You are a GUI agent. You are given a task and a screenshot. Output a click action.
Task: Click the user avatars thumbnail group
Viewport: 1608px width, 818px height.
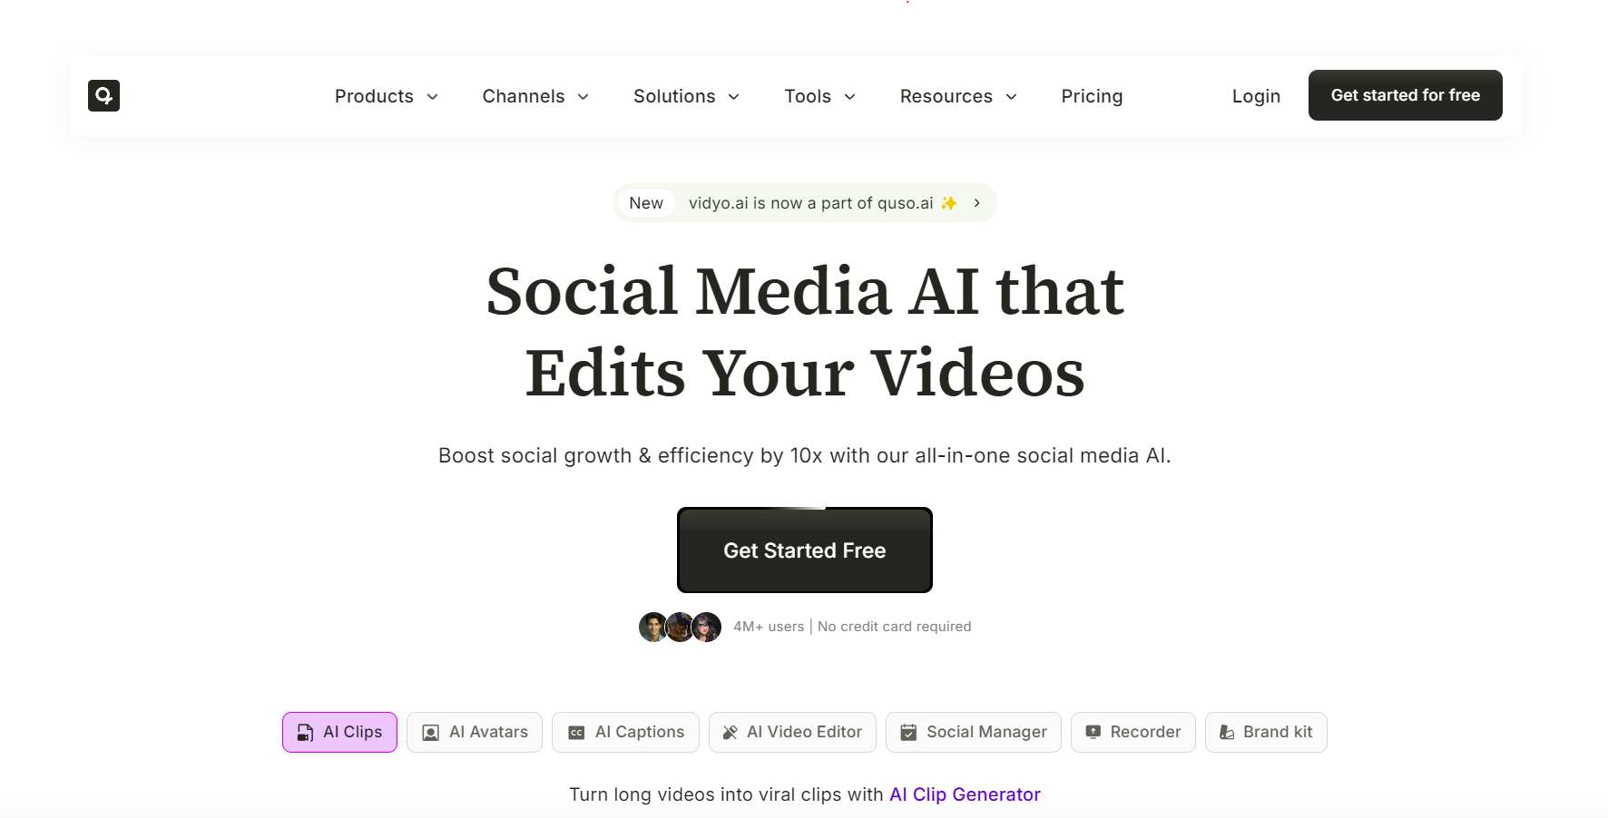pyautogui.click(x=680, y=627)
